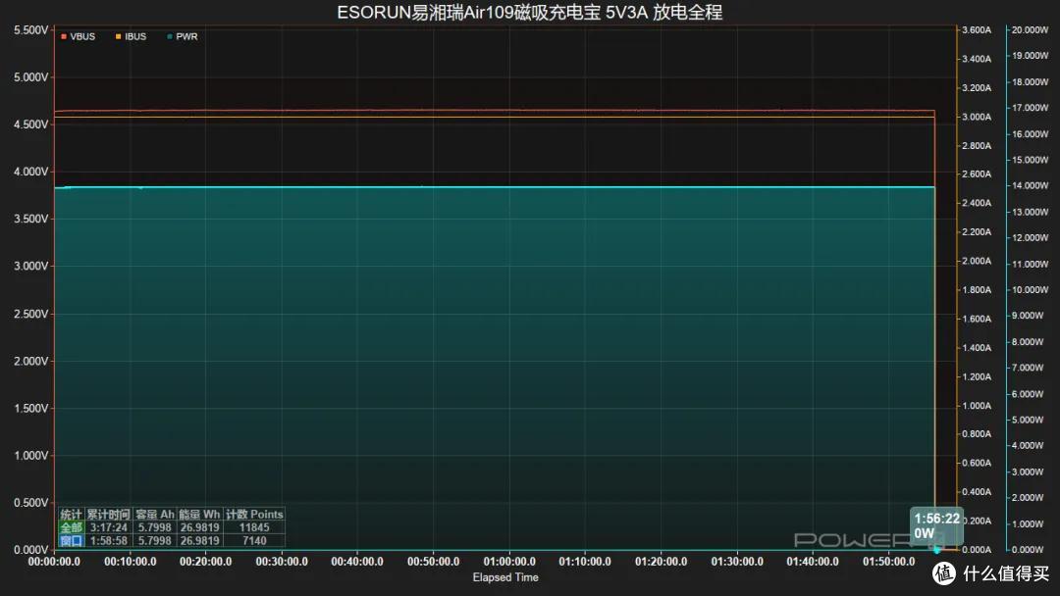Click the 1.000A current axis label
Screen dimensions: 1060x596
[977, 406]
